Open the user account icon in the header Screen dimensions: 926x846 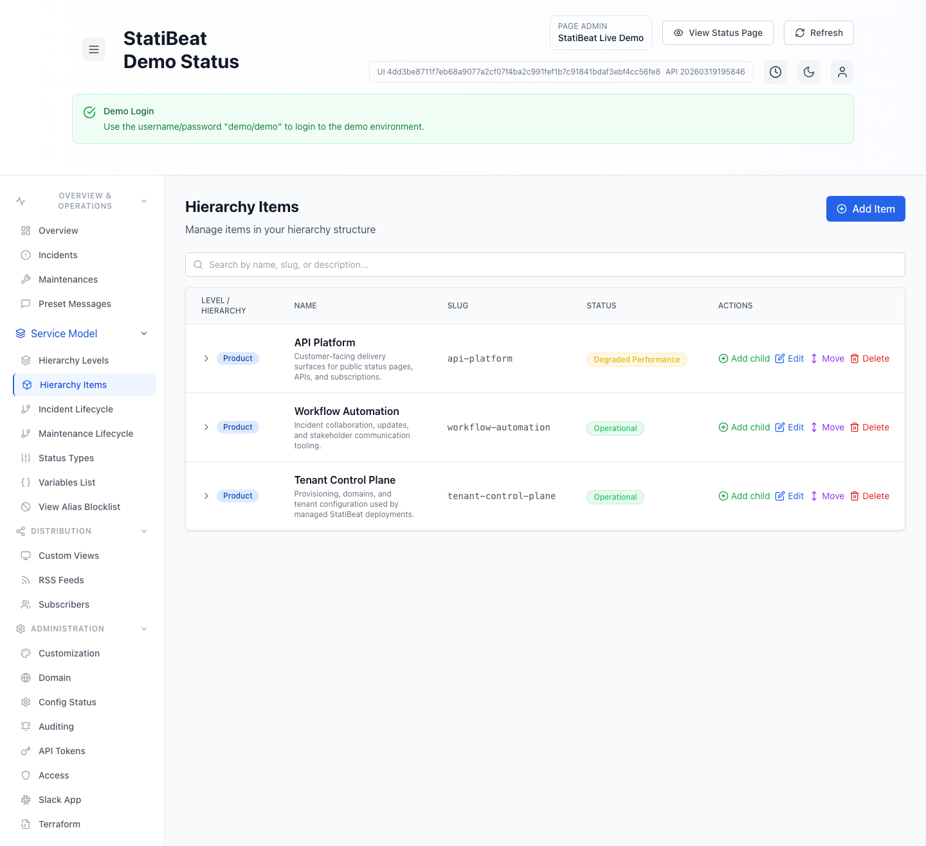[x=842, y=72]
